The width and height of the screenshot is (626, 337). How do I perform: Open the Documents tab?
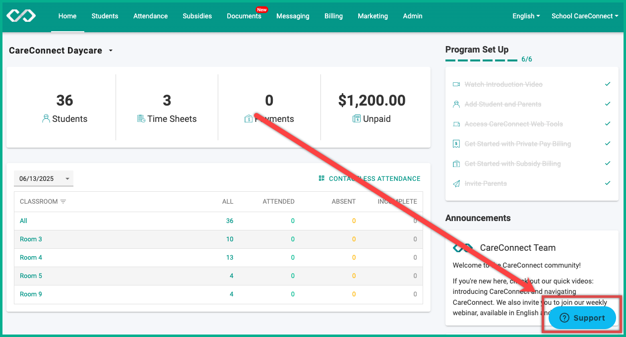[x=244, y=16]
